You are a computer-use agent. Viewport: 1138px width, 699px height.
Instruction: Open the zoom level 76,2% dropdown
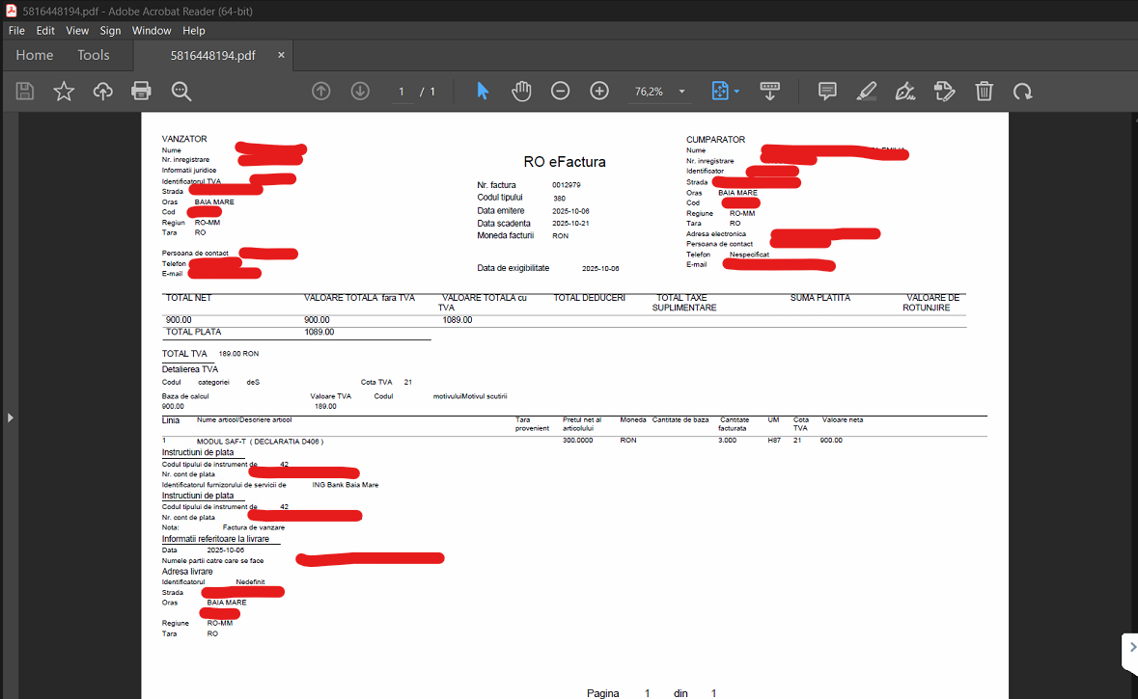coord(682,92)
